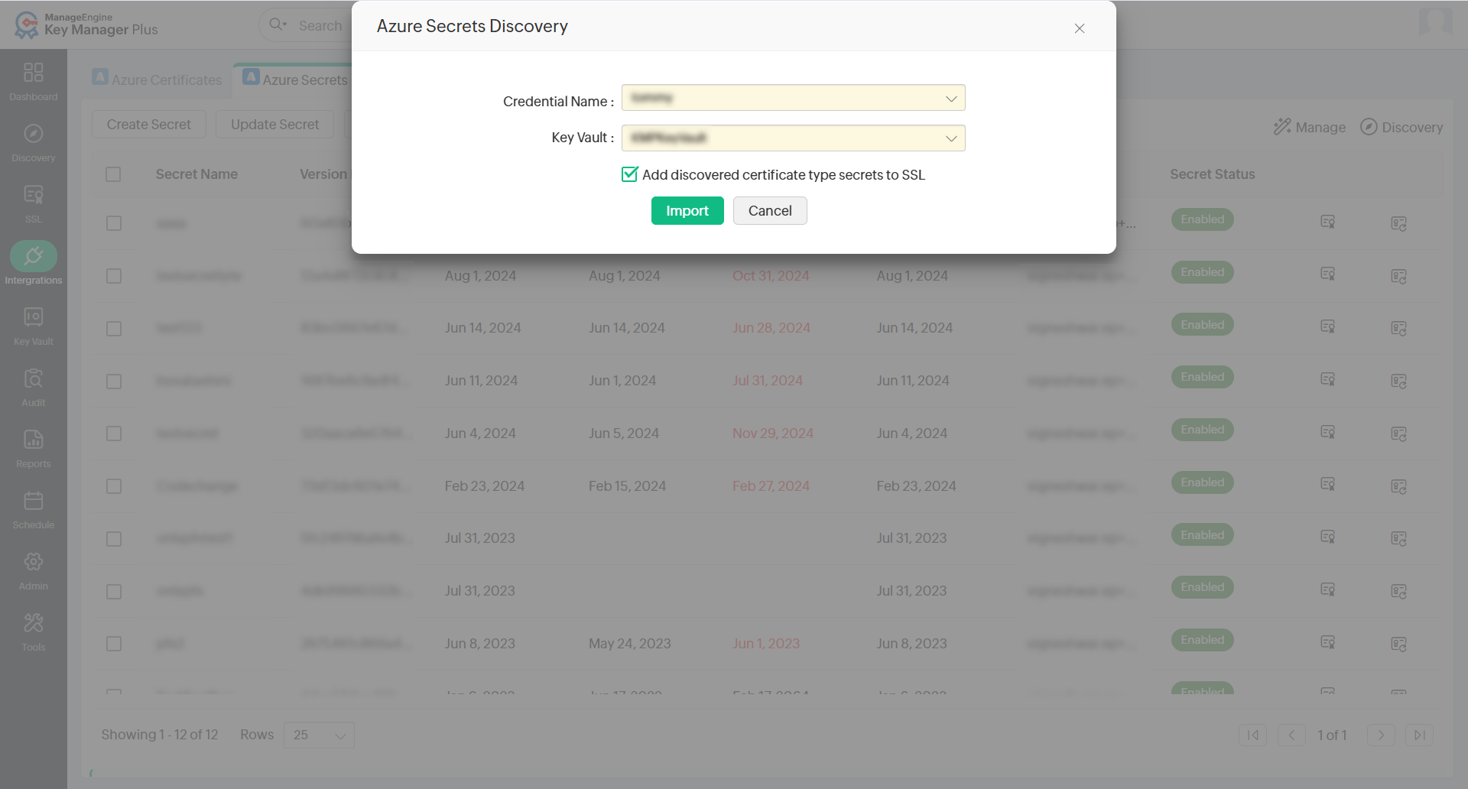Click the "1 of 1" page indicator
1468x789 pixels.
click(x=1332, y=735)
